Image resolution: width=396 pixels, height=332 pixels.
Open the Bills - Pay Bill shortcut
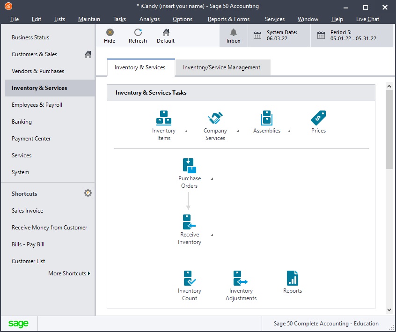[x=28, y=244]
